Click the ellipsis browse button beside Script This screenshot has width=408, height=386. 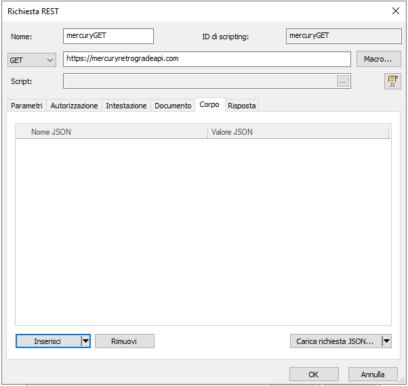(343, 81)
